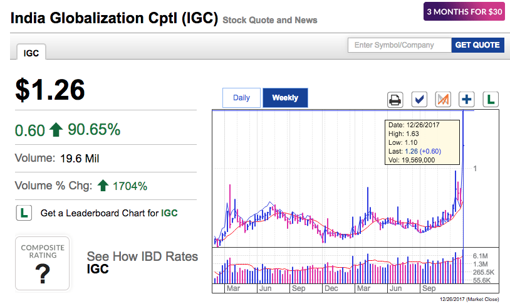Click the 90.65% change value
The image size is (510, 306).
click(x=94, y=129)
